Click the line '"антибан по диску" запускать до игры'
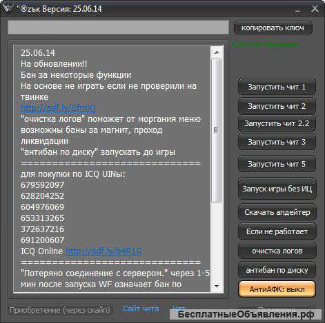This screenshot has height=323, width=325. (x=98, y=152)
